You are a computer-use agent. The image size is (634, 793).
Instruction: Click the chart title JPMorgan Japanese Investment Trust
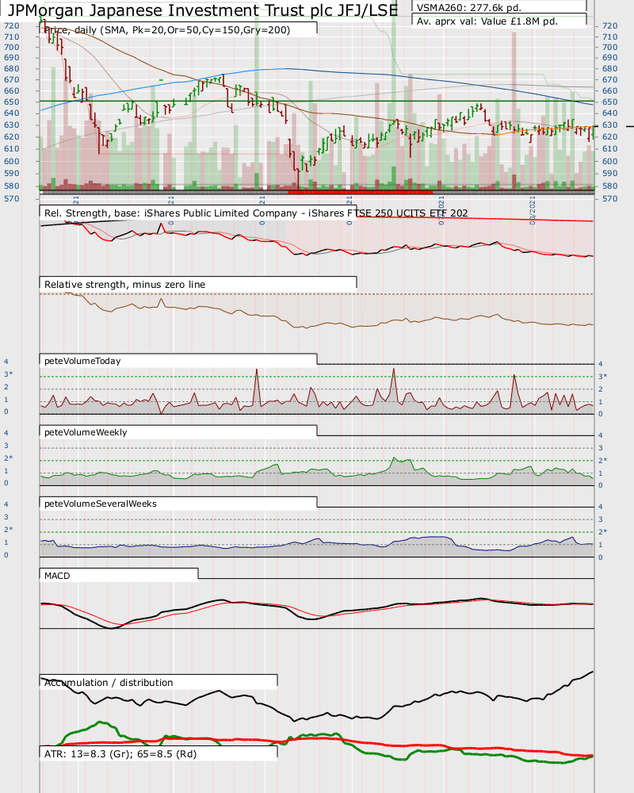tap(202, 10)
